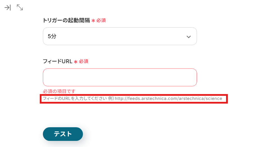Click the フィードのURLを入力してください hint text

pyautogui.click(x=75, y=99)
